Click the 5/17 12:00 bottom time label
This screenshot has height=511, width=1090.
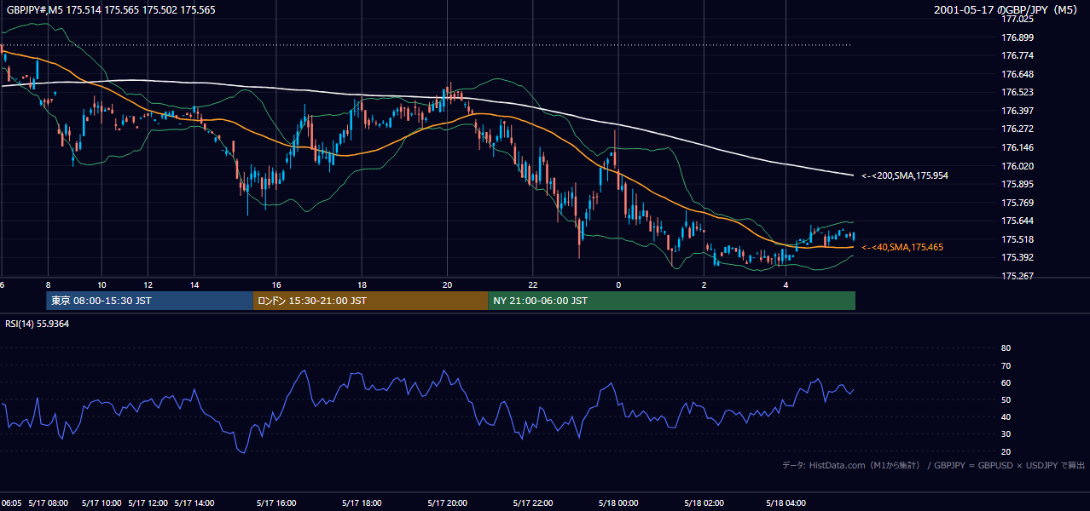click(149, 503)
